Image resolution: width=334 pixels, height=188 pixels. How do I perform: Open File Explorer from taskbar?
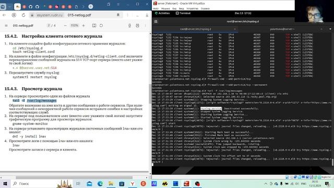pyautogui.click(x=111, y=183)
